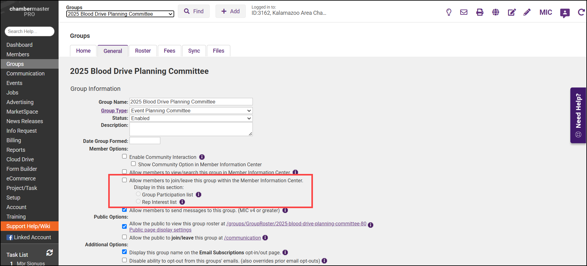Click info icon beside Enable Community Interaction
Image resolution: width=587 pixels, height=266 pixels.
pos(202,157)
